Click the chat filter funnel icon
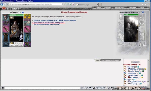 tap(90, 88)
